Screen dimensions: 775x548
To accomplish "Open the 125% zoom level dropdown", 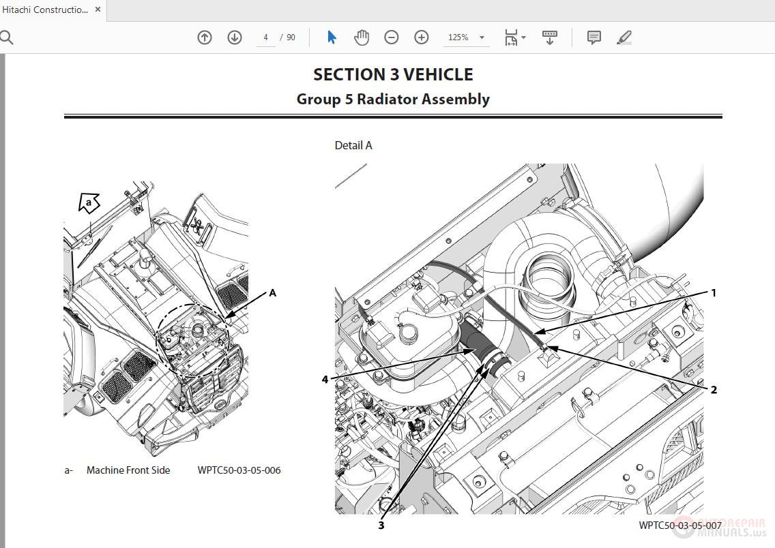I will pyautogui.click(x=482, y=37).
